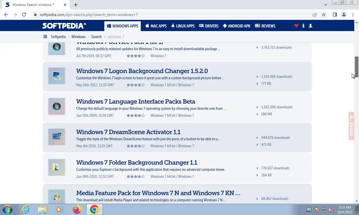Click star rating of DreamScene Activator

pos(135,146)
